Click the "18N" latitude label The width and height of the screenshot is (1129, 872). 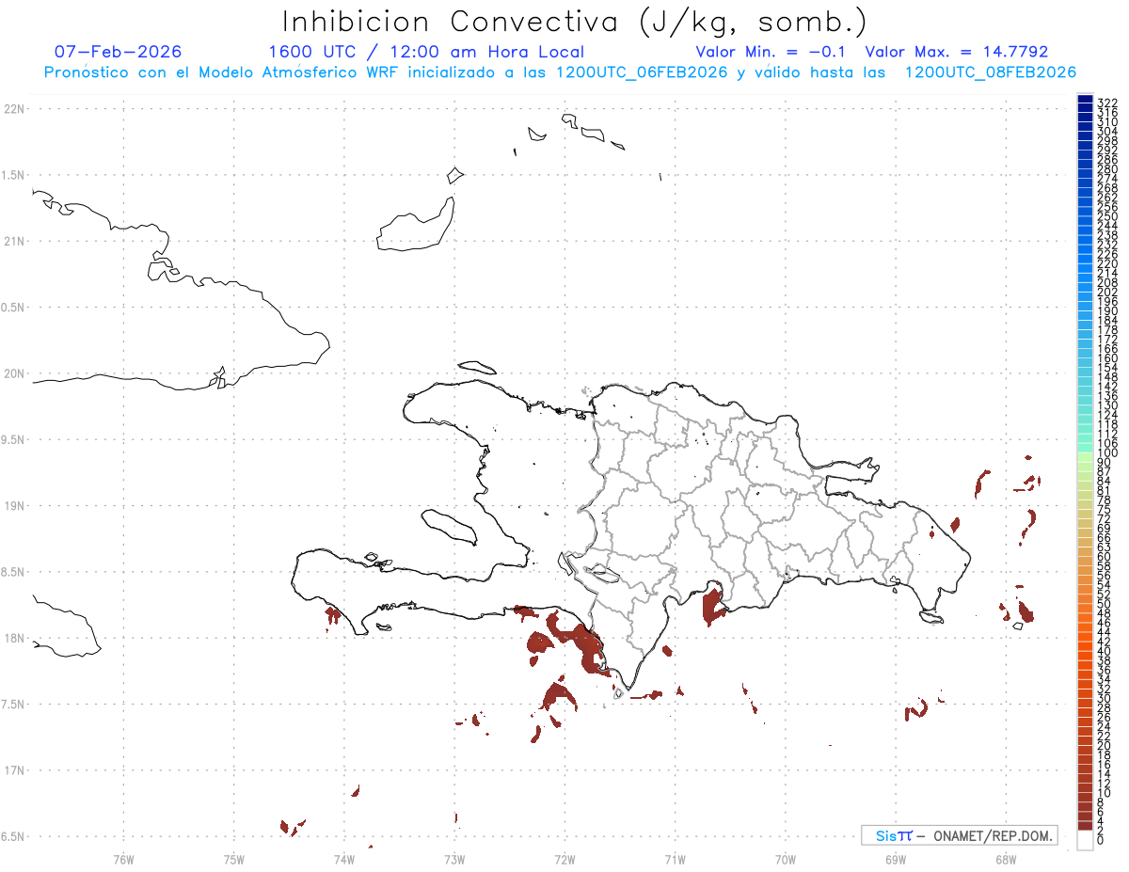pyautogui.click(x=13, y=638)
